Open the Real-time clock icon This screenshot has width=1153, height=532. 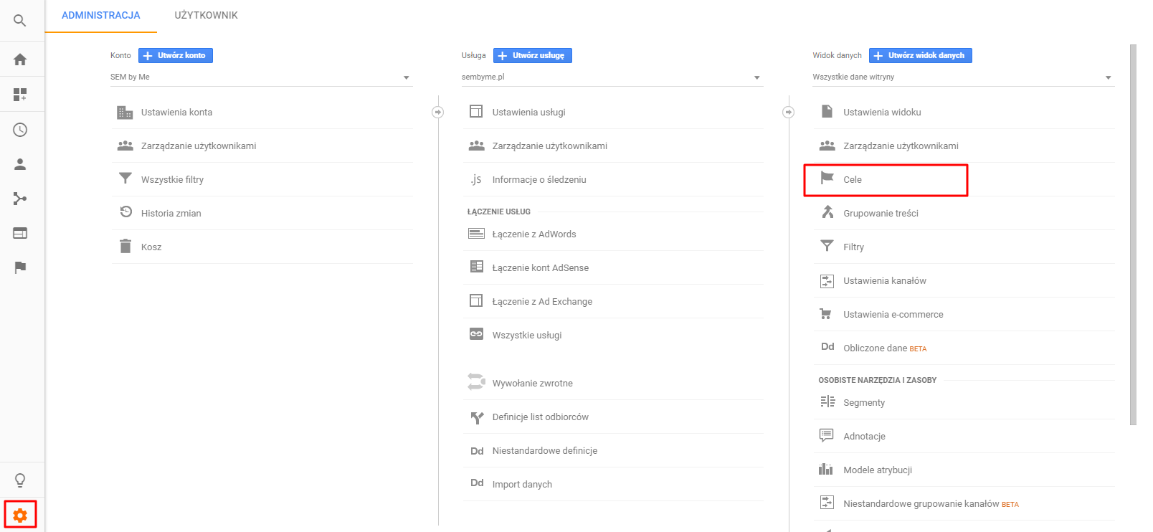pos(20,130)
